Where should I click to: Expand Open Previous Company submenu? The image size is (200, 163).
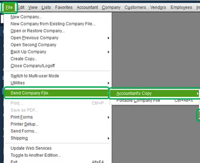click(58, 38)
